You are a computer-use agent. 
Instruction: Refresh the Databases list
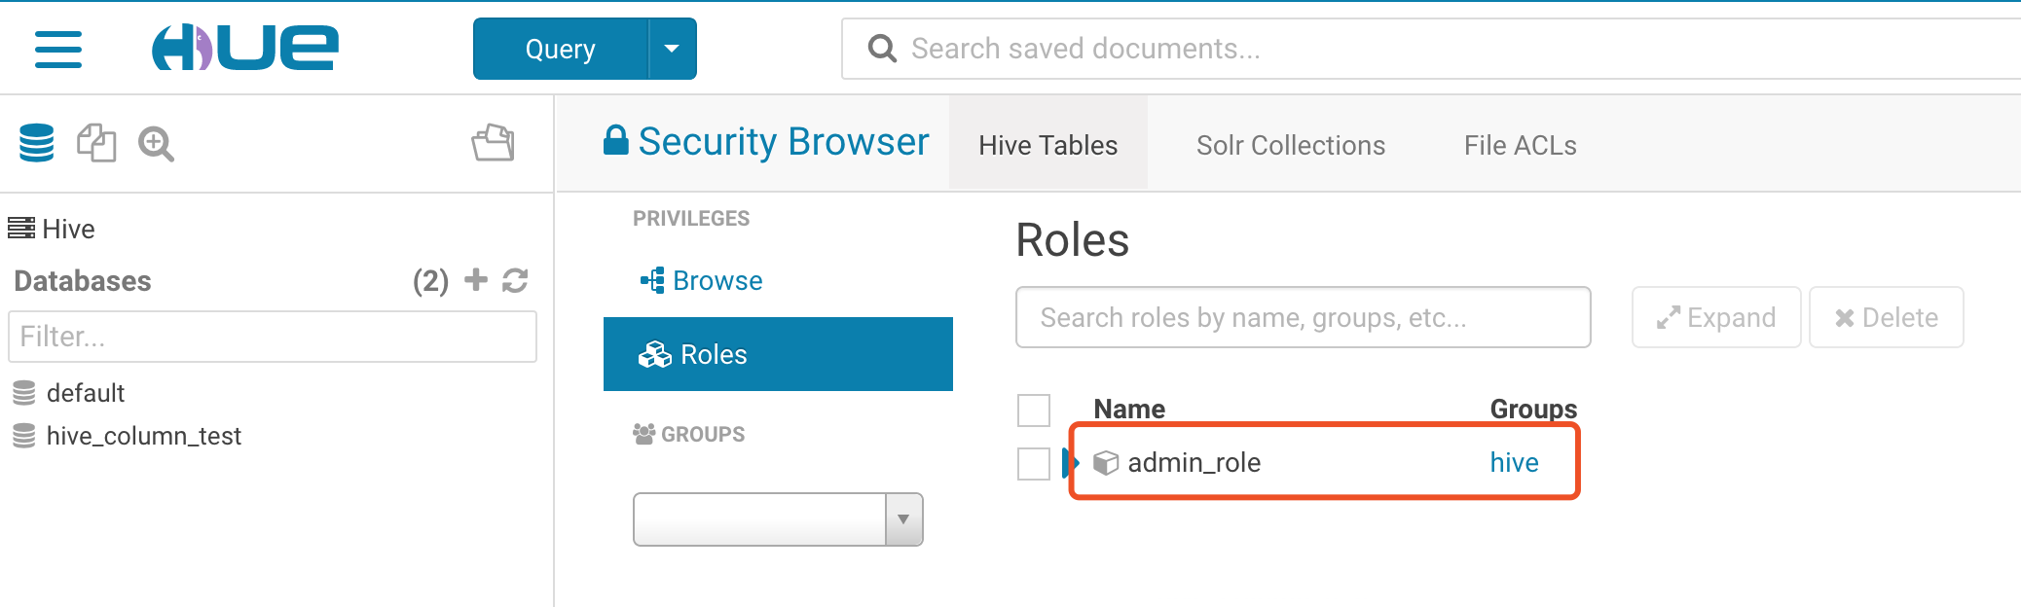515,280
